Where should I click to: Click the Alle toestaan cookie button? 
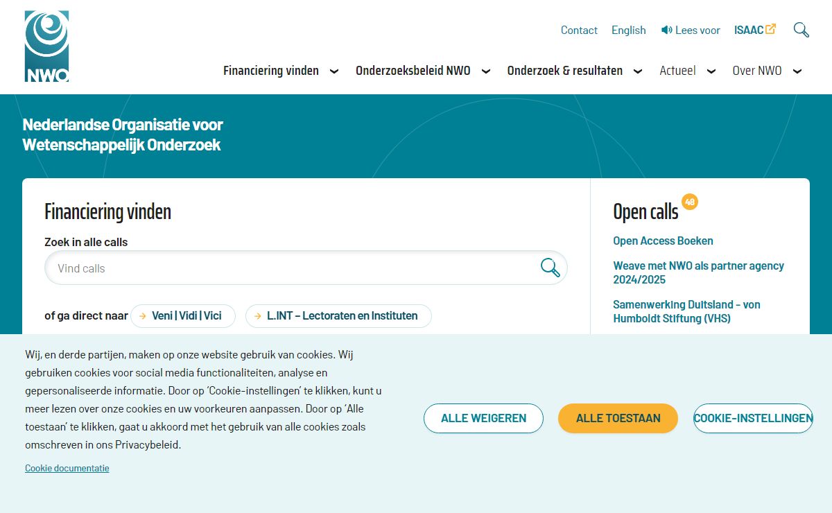tap(618, 418)
